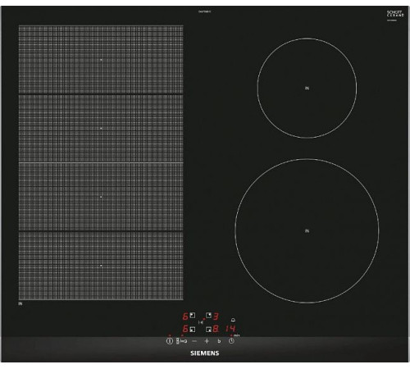Tap the upper-left red '6' display
This screenshot has height=369, width=410.
point(185,317)
